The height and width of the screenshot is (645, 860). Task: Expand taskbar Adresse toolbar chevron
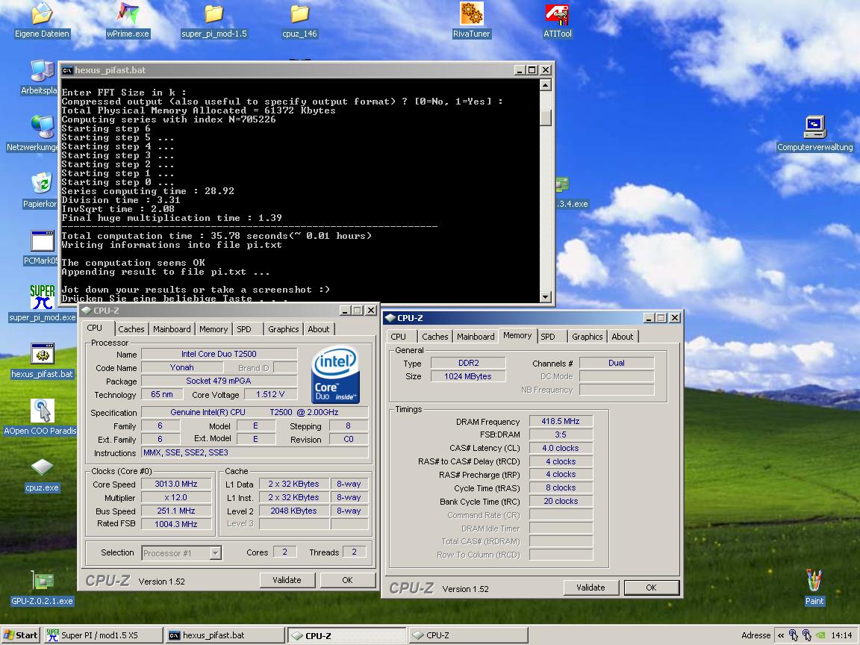[780, 635]
